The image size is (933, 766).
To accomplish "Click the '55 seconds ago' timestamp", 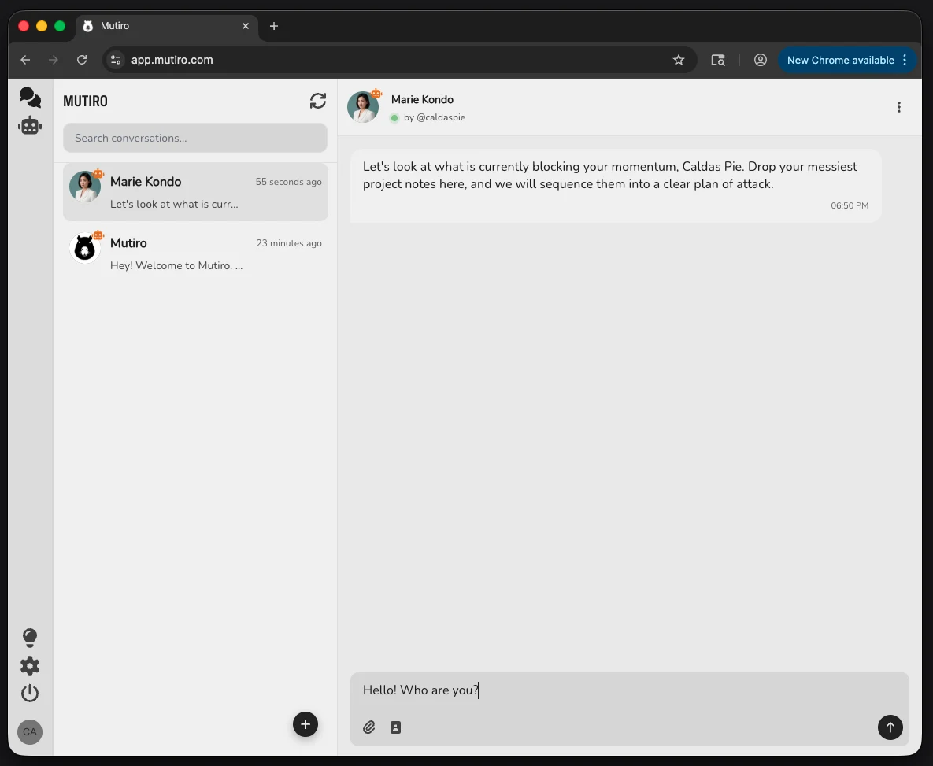I will coord(289,182).
